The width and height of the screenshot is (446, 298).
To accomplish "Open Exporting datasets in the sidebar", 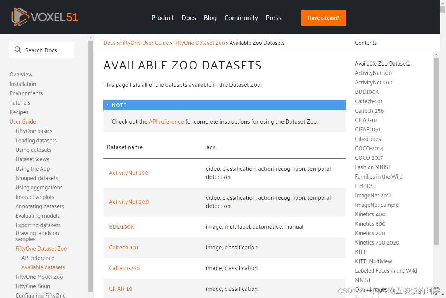I will pyautogui.click(x=38, y=225).
